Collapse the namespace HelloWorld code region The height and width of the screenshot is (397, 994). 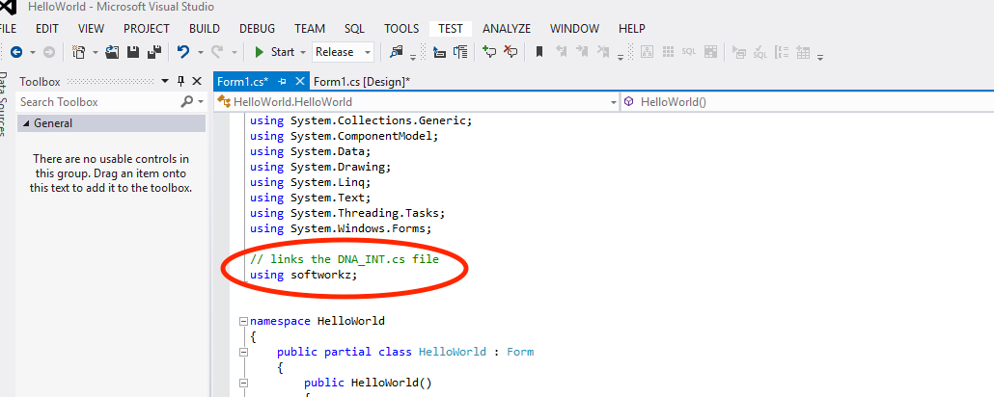(243, 321)
